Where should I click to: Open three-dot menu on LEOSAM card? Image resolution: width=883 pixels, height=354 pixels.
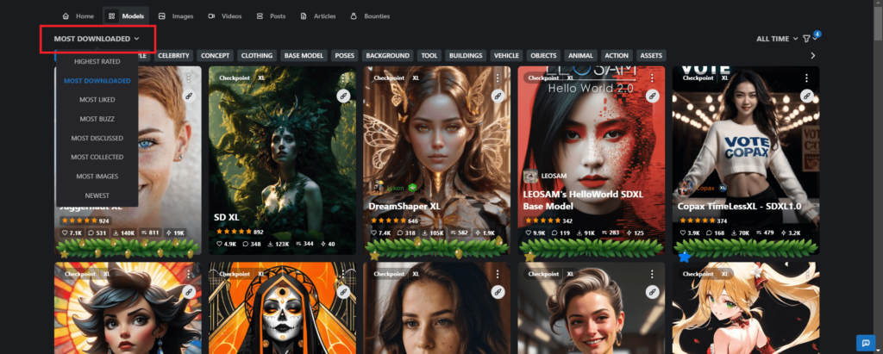(652, 78)
